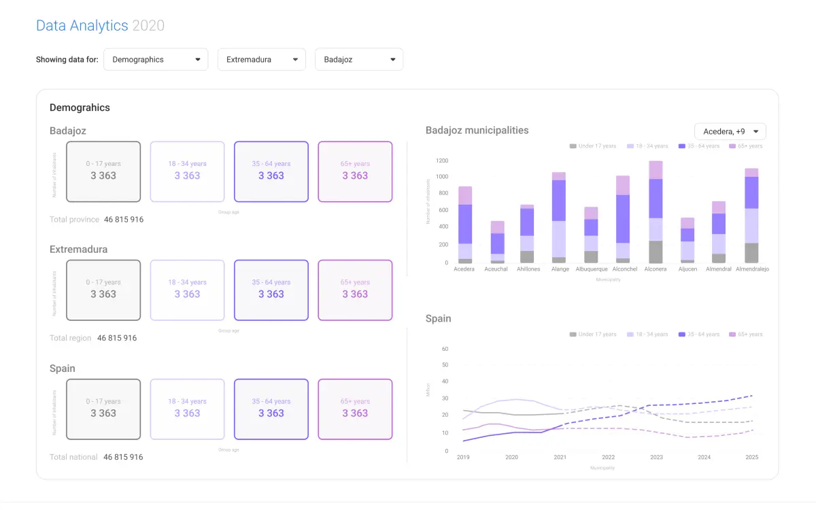
Task: Click the Extremadura section heading
Action: (78, 250)
